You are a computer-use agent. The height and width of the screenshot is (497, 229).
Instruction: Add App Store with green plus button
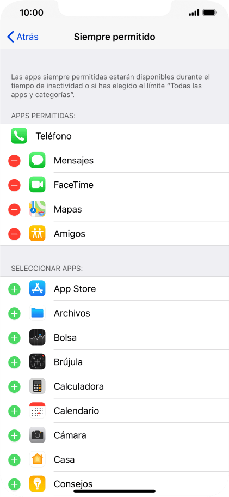click(x=14, y=289)
